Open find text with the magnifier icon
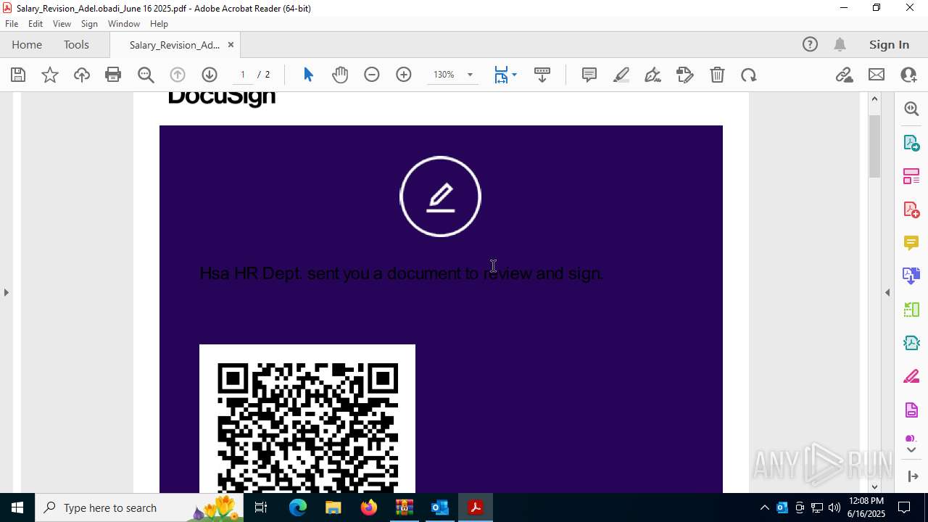928x522 pixels. pos(146,75)
